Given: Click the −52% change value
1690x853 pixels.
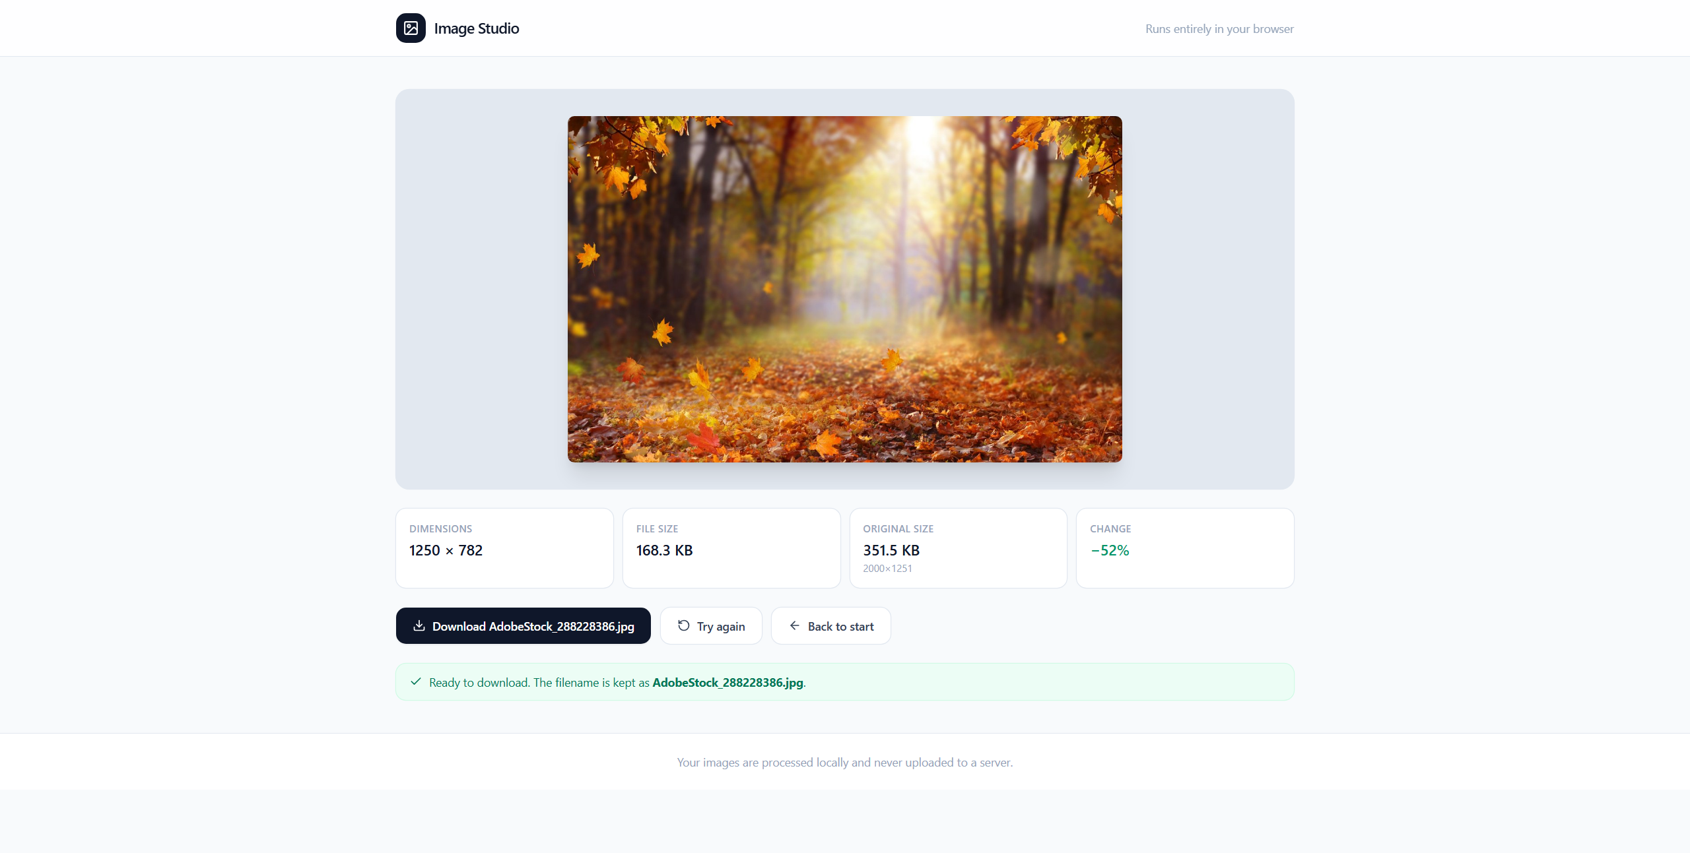Looking at the screenshot, I should (x=1110, y=550).
